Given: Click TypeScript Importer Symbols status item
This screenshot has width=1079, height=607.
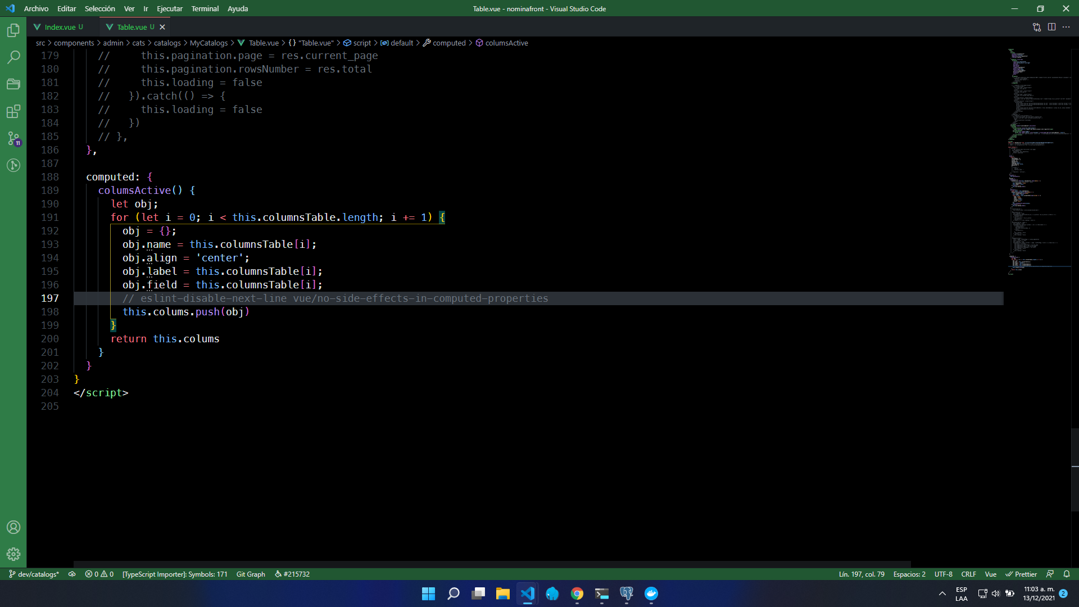Looking at the screenshot, I should click(175, 574).
